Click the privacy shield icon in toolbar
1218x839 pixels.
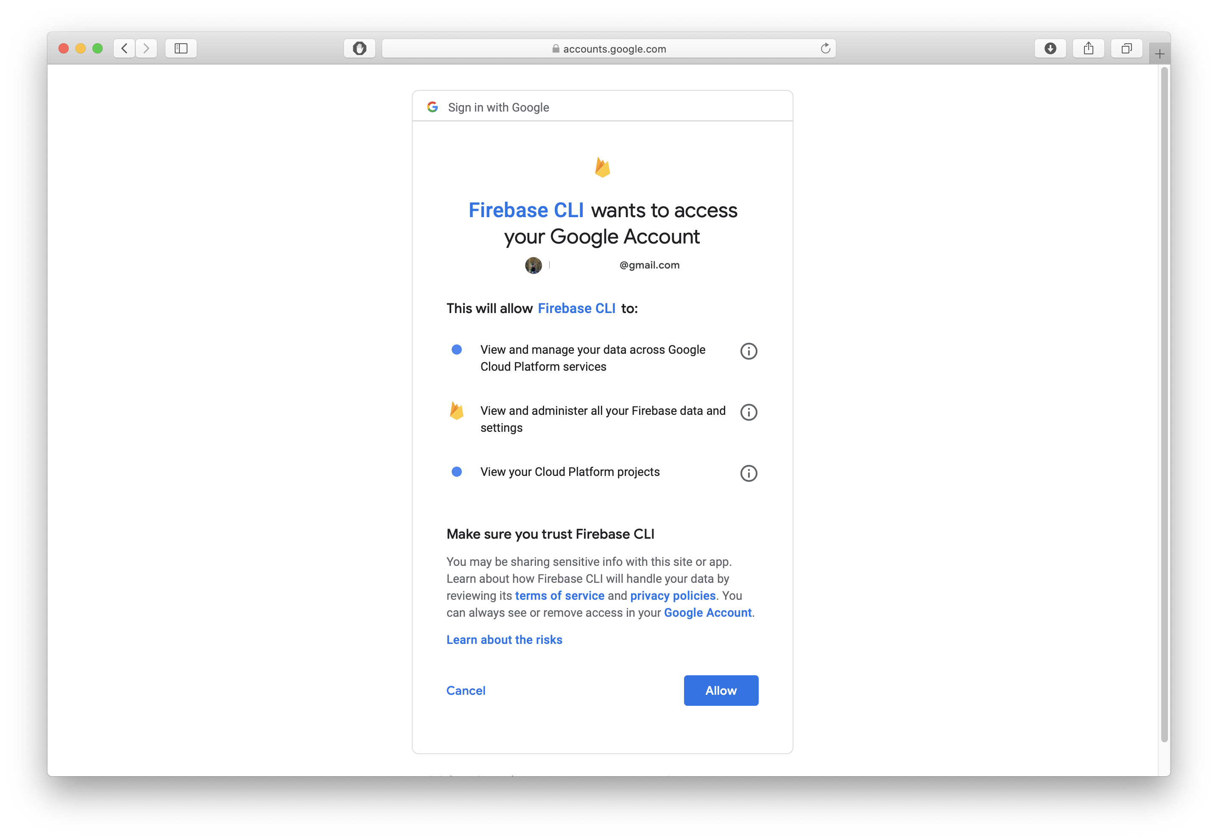pos(359,48)
